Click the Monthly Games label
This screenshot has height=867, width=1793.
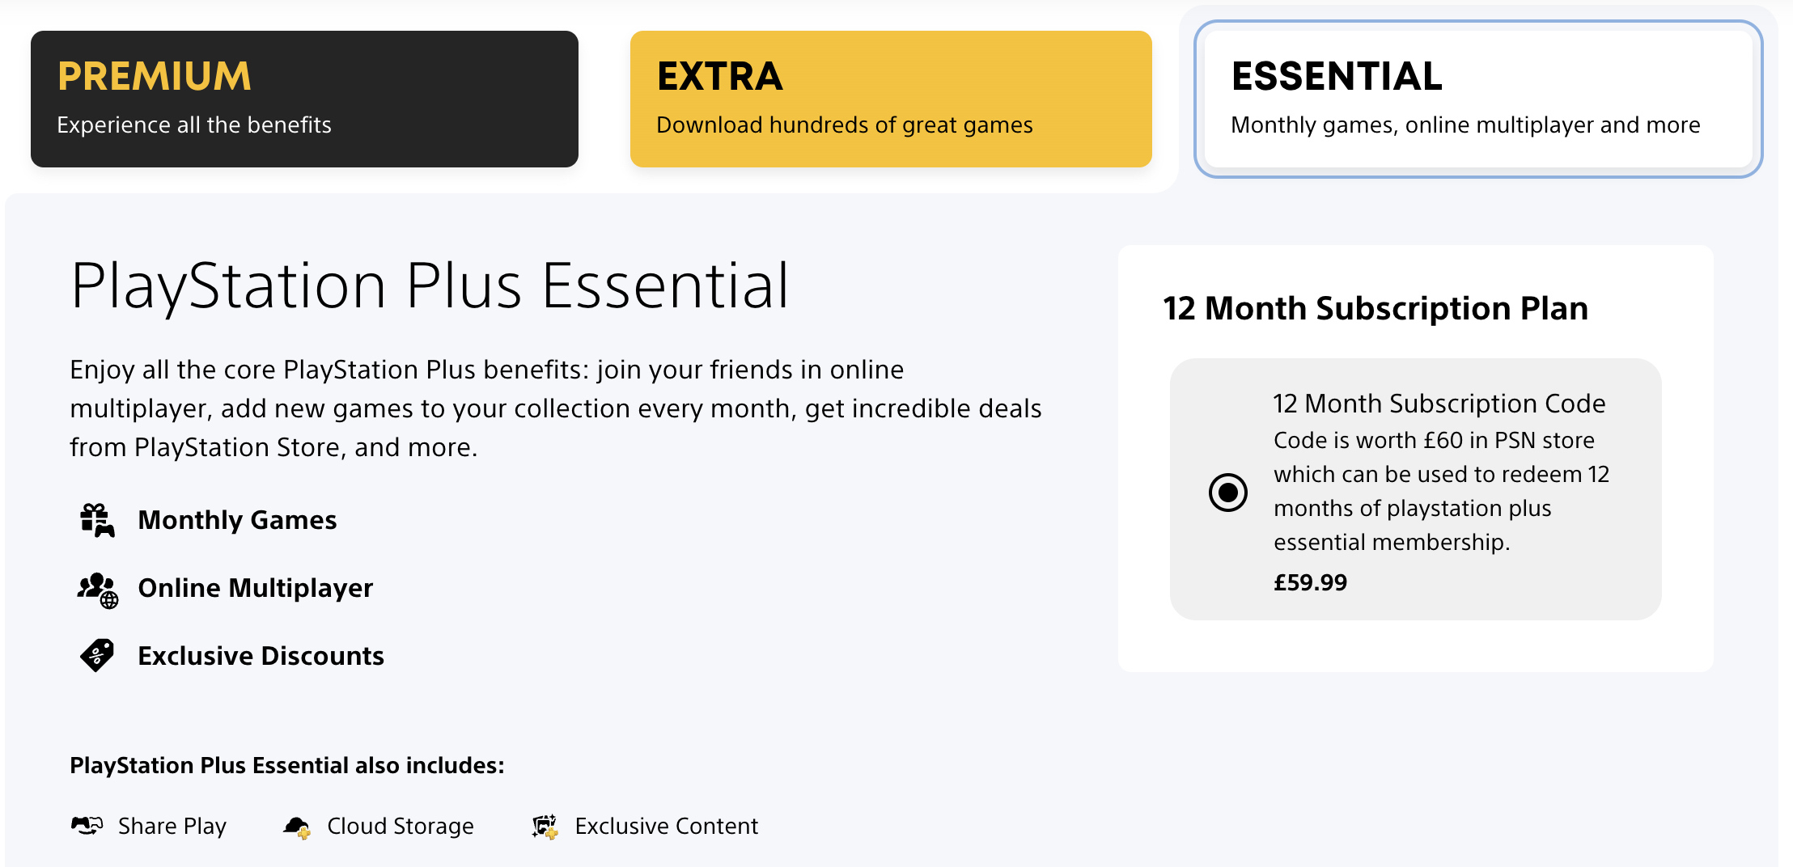point(237,520)
